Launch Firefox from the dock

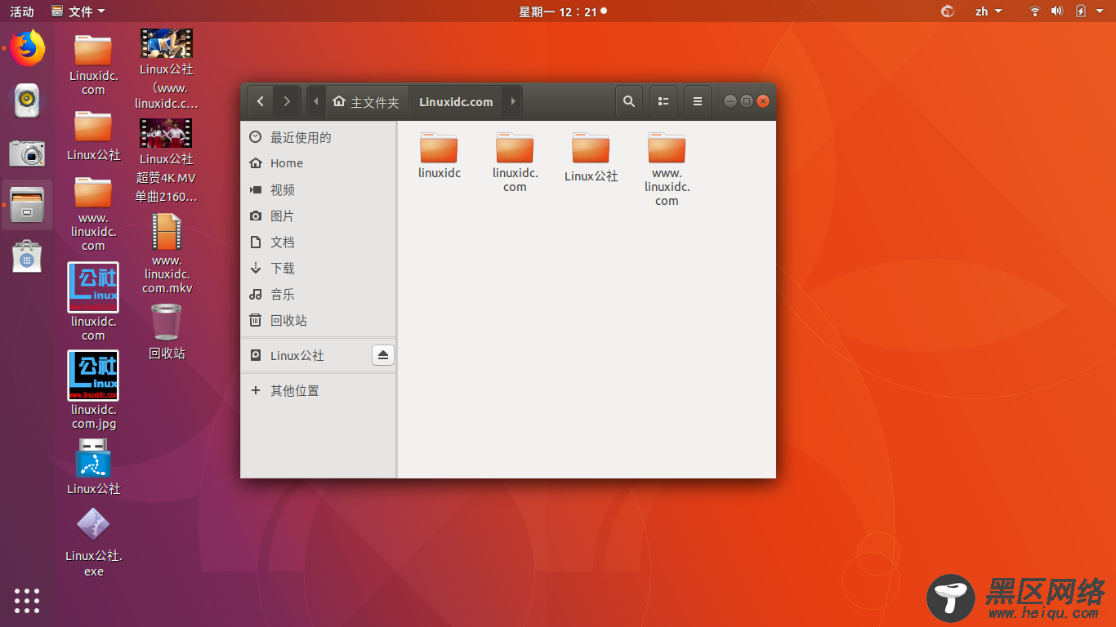point(27,48)
